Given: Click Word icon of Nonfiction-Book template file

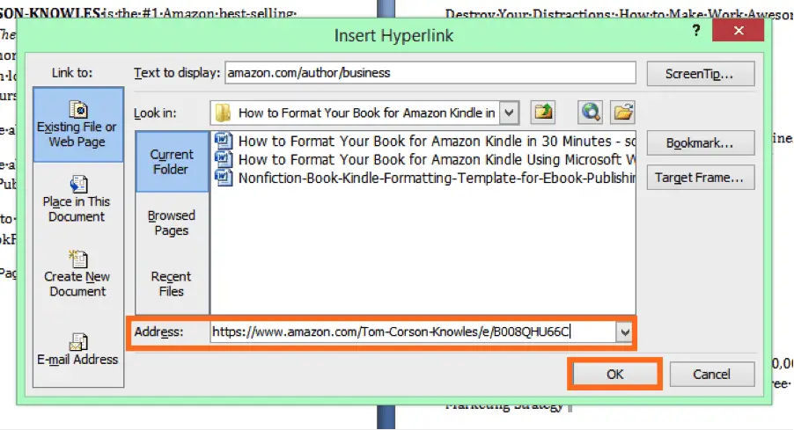Looking at the screenshot, I should point(224,179).
